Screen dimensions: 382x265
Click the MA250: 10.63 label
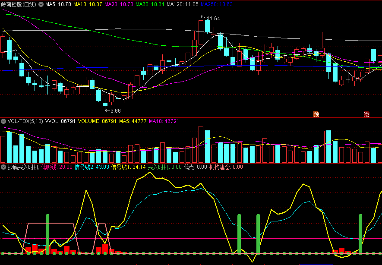point(217,4)
